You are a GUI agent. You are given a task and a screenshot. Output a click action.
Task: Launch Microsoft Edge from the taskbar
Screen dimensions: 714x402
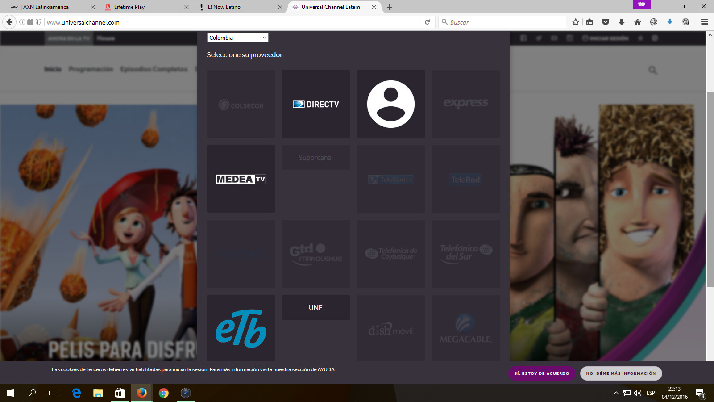pos(76,393)
